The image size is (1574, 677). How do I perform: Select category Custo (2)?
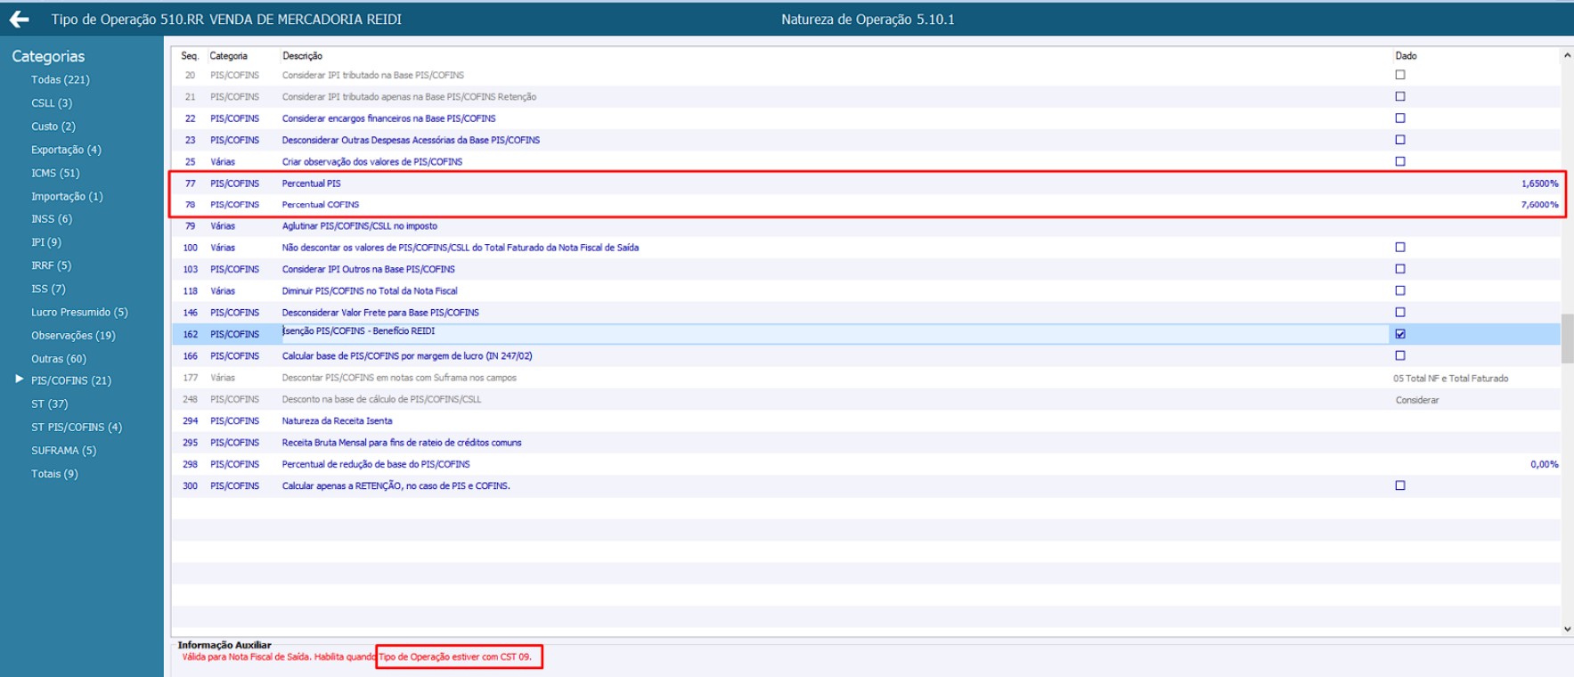click(x=53, y=126)
